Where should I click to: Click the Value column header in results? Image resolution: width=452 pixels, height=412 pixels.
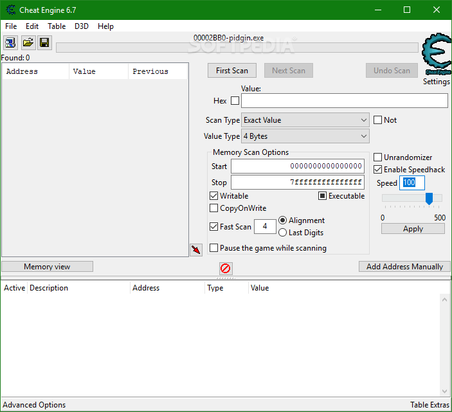coord(98,71)
